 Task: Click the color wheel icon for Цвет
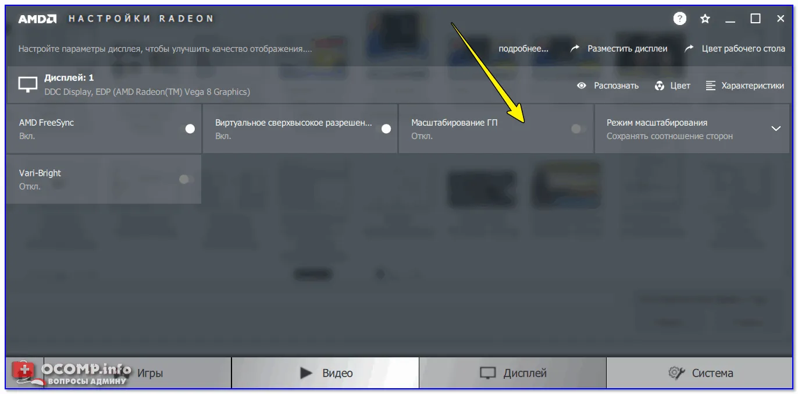click(x=660, y=86)
